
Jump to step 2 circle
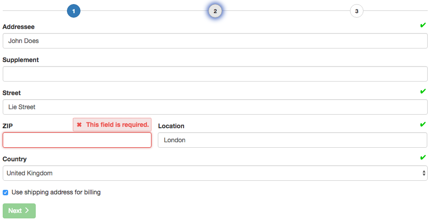[215, 11]
